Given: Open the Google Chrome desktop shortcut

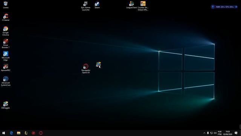Looking at the screenshot, I should point(6,31).
